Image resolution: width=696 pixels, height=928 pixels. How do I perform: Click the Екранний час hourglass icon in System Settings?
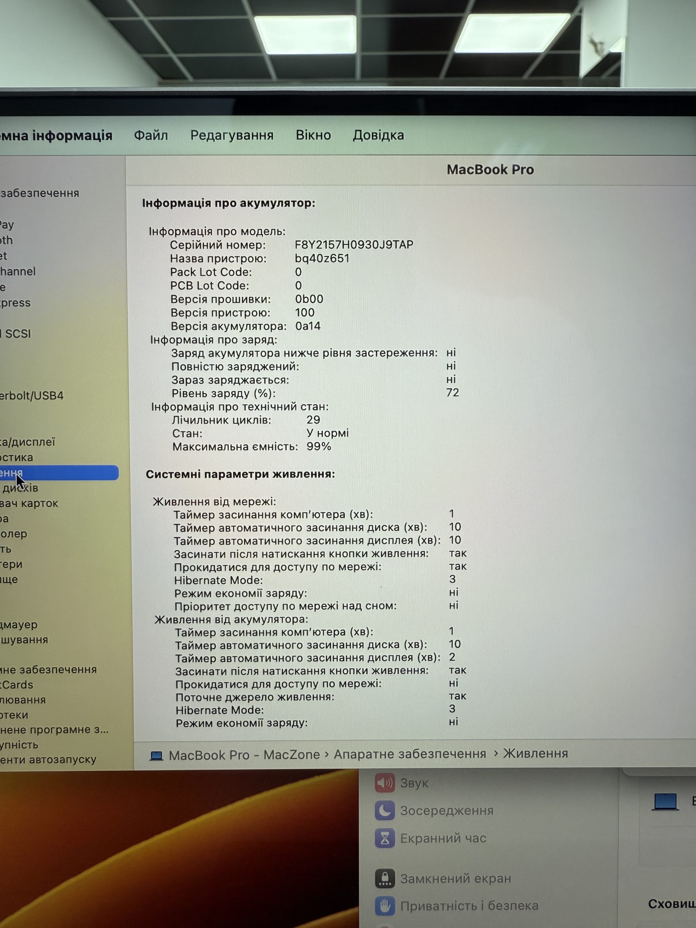click(385, 838)
